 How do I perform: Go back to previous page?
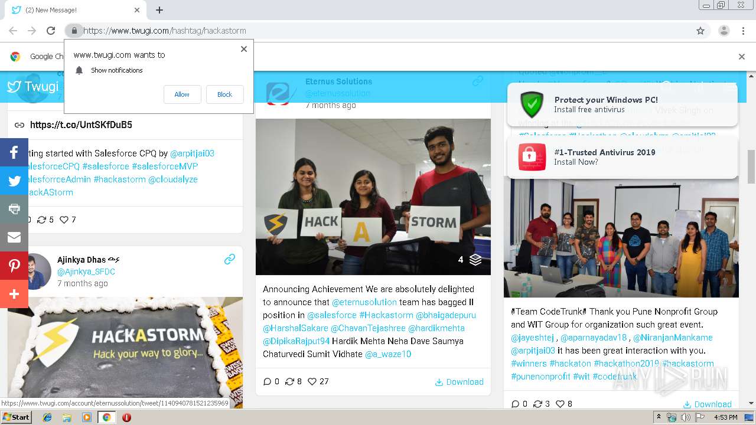coord(13,31)
